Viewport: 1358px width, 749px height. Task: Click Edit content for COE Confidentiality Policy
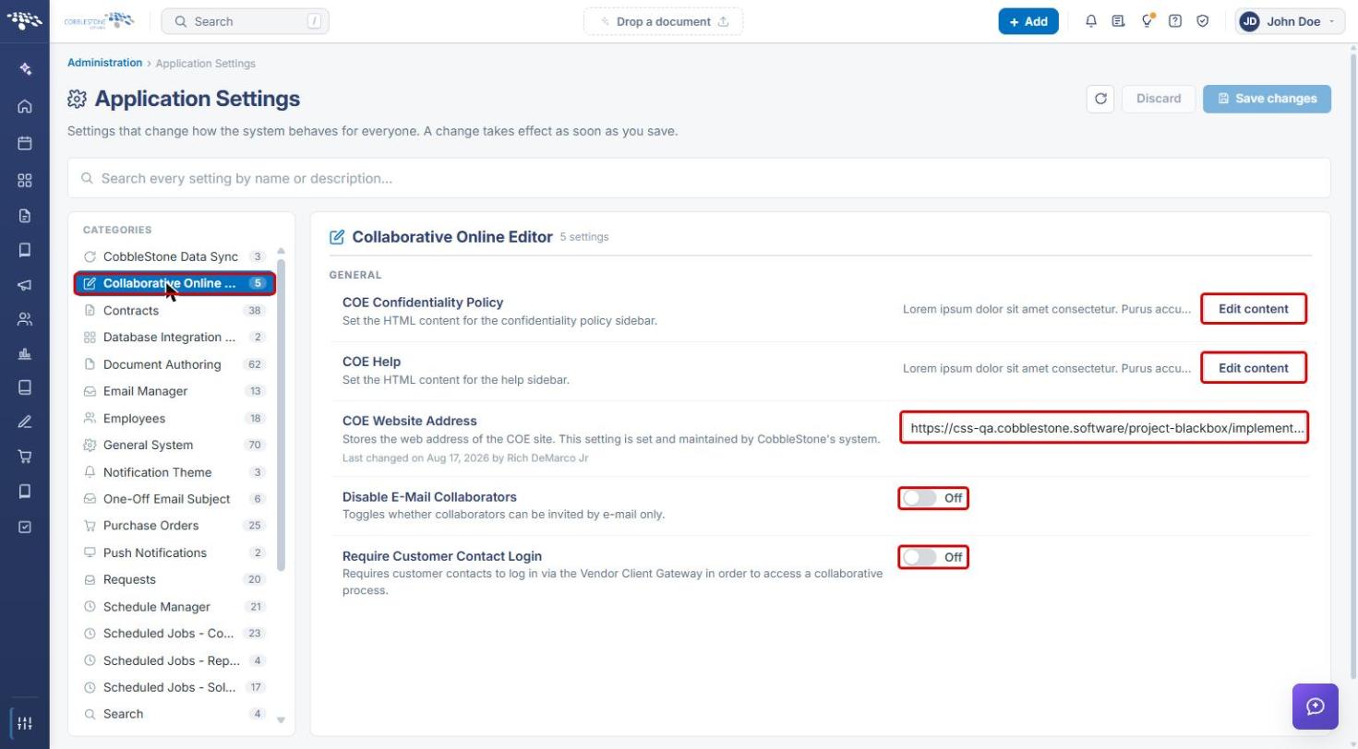(x=1254, y=309)
